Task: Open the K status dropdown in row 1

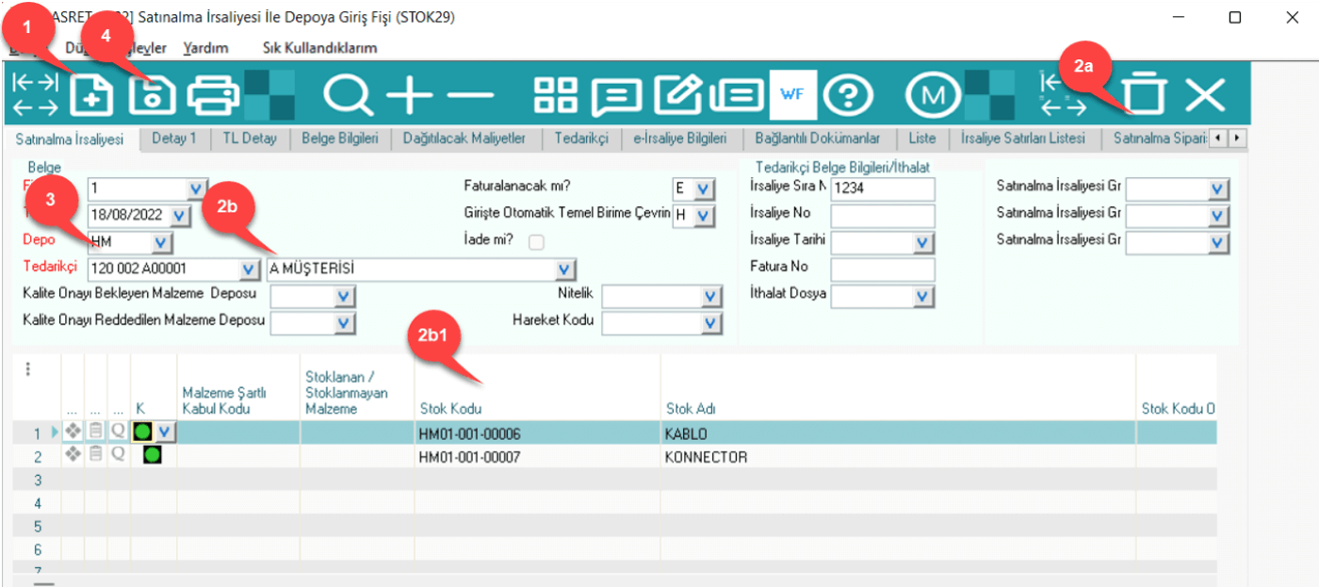Action: (165, 432)
